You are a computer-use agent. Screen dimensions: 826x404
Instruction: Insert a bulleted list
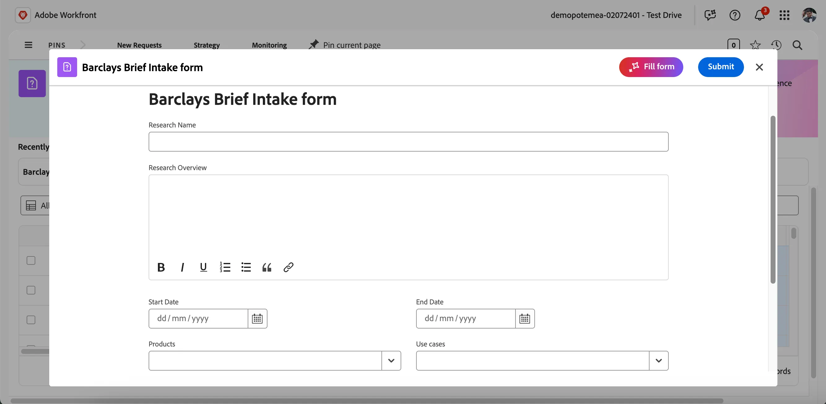[246, 267]
